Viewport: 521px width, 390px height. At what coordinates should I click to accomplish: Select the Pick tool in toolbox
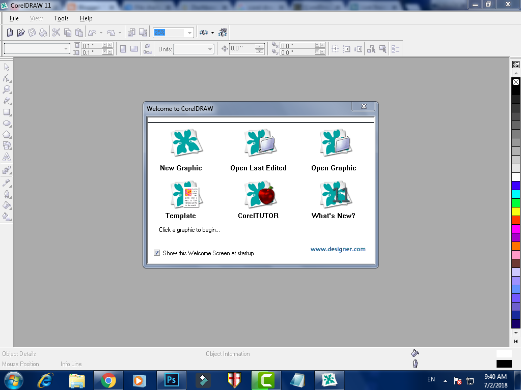(x=7, y=67)
